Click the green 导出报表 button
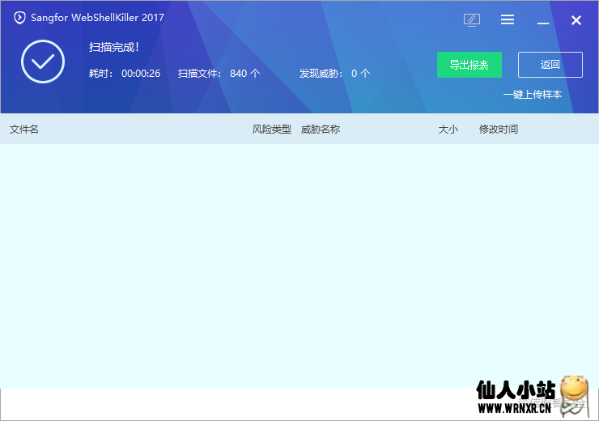The height and width of the screenshot is (421, 599). coord(469,65)
